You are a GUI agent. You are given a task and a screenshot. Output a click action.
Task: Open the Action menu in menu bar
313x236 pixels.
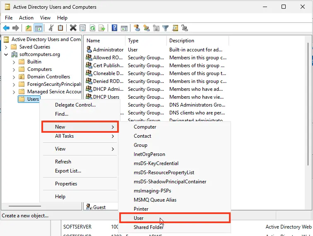26,18
